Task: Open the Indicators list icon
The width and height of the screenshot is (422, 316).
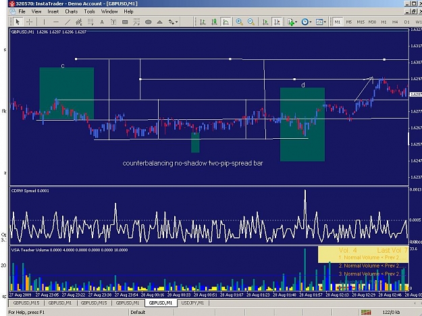Action: [x=290, y=22]
